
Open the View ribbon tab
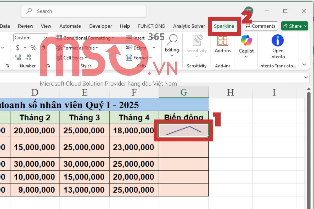pos(46,26)
